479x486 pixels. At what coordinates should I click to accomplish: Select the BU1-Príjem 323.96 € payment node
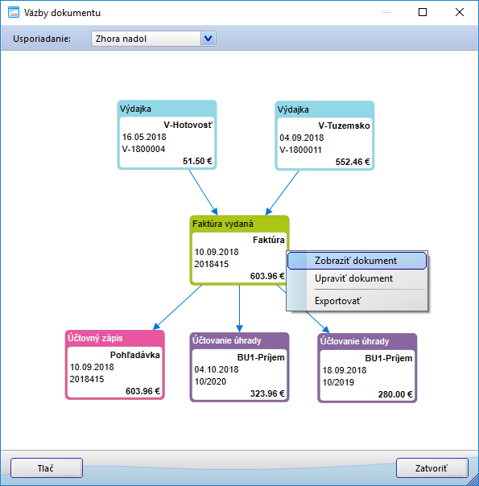tap(239, 367)
